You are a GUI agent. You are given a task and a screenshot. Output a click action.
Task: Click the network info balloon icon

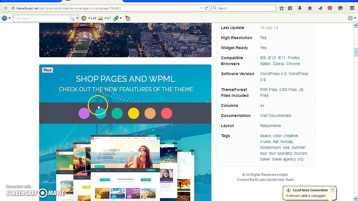click(288, 190)
